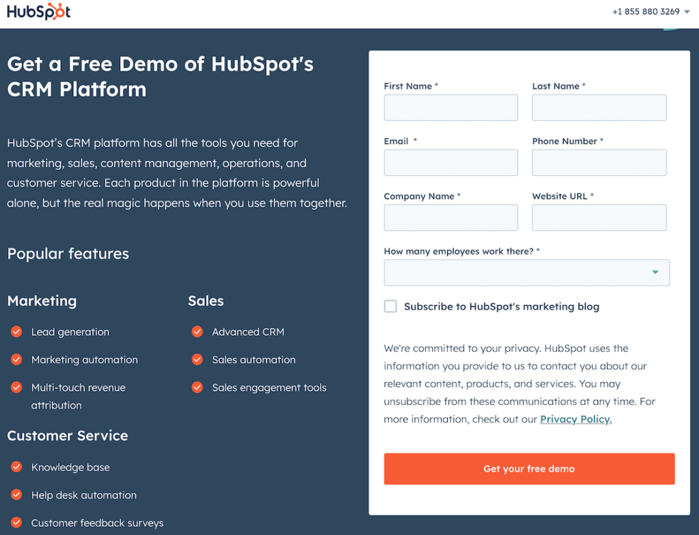Screen dimensions: 699x535
Task: Select the Help desk automation checkmark
Action: tap(16, 495)
